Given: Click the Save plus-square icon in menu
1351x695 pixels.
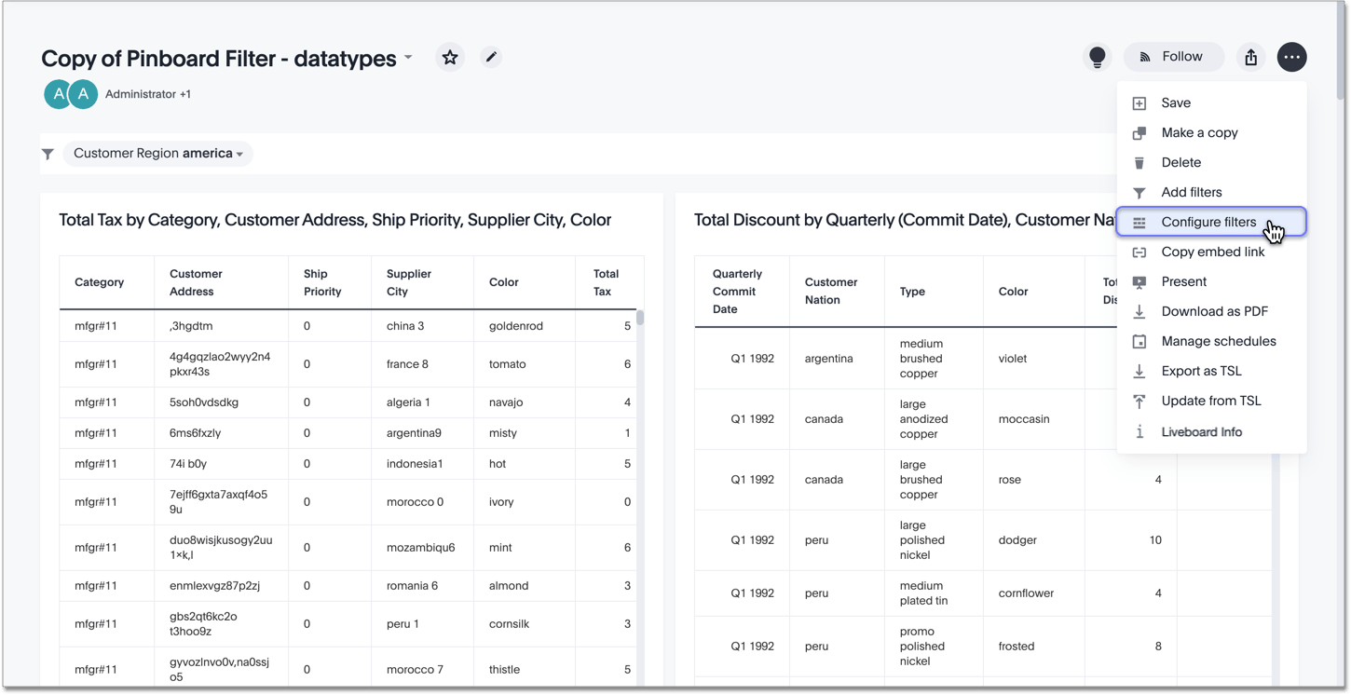Looking at the screenshot, I should pyautogui.click(x=1139, y=102).
